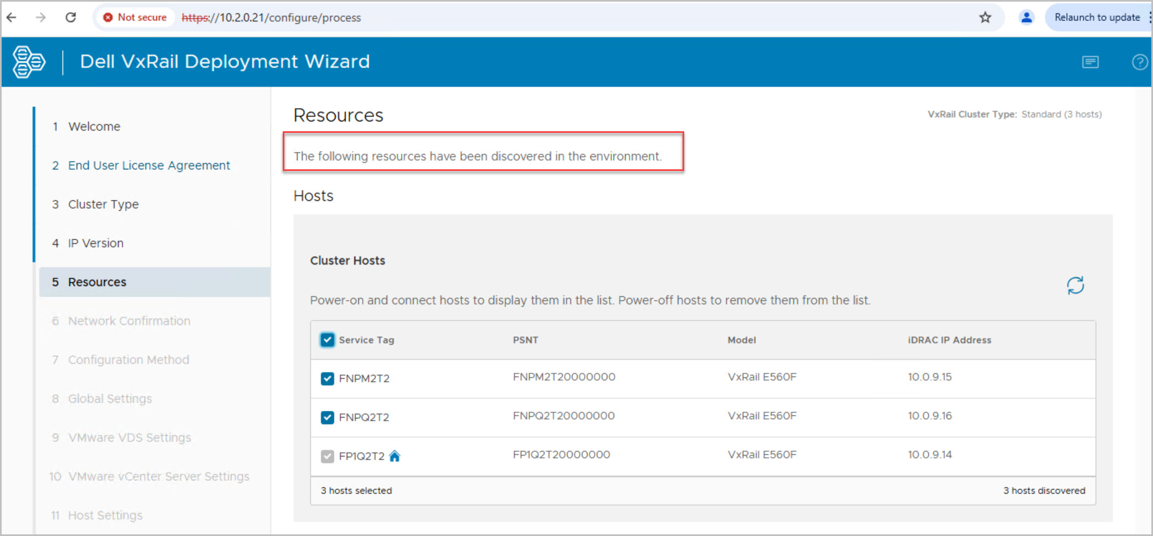This screenshot has height=536, width=1153.
Task: Open the browser profile avatar icon
Action: [1027, 18]
